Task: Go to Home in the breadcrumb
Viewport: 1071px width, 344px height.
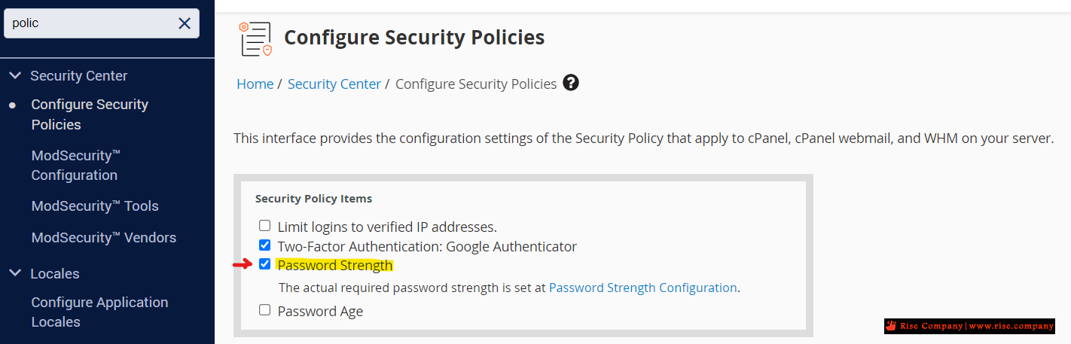Action: click(255, 84)
